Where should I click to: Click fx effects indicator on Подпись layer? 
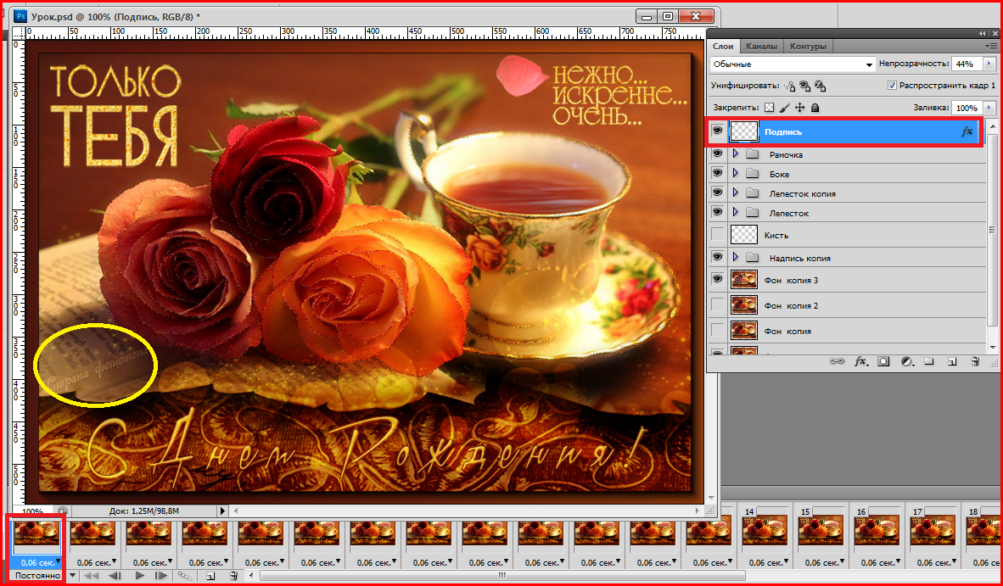point(967,131)
